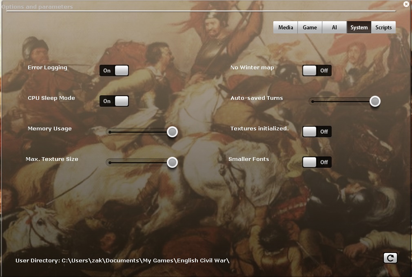Viewport: 412px width, 277px height.
Task: Click the Max. Texture Size slider handle
Action: tap(173, 163)
